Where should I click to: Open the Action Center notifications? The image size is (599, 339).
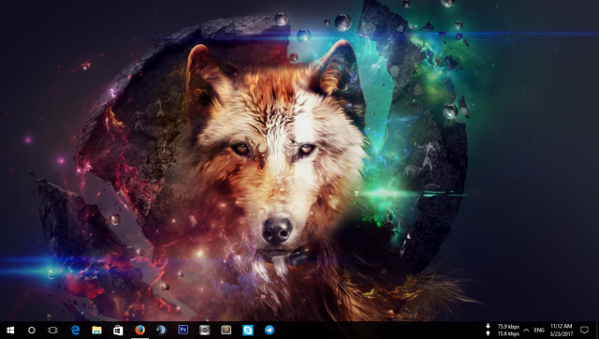[584, 330]
